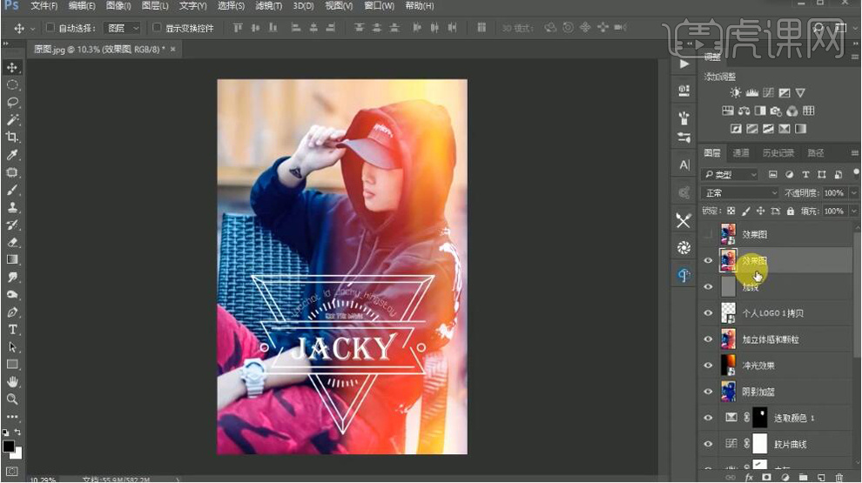The height and width of the screenshot is (483, 862).
Task: Select the Horizontal Type tool
Action: pos(12,330)
